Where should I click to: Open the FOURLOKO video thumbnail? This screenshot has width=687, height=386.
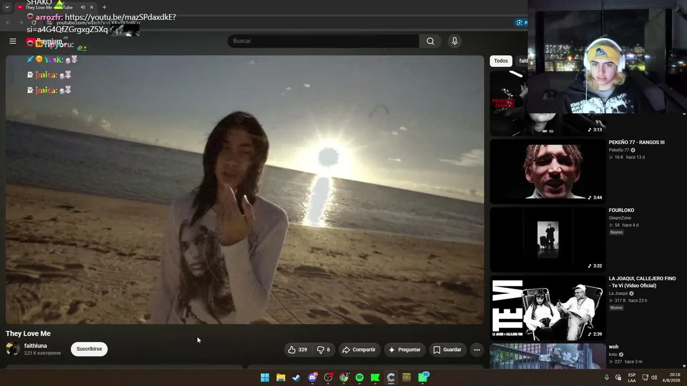click(547, 240)
